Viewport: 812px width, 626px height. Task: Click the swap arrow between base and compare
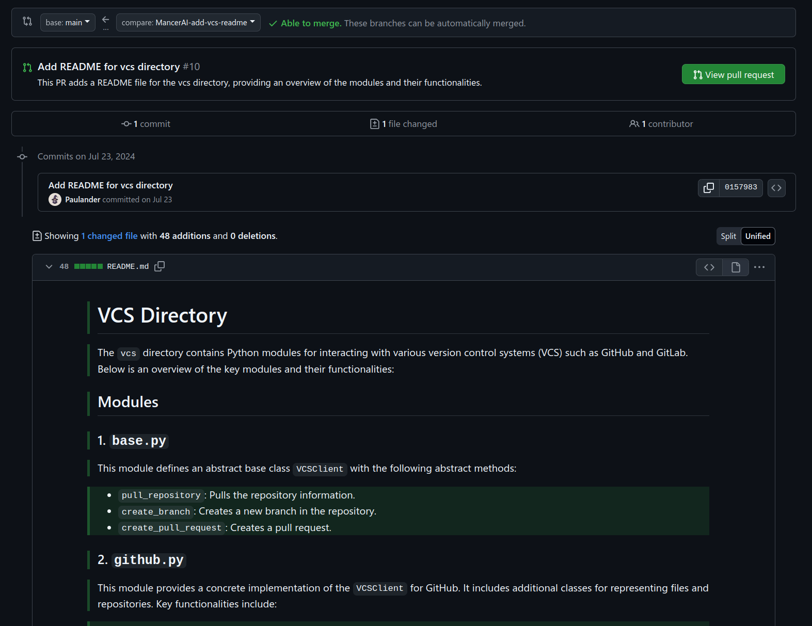[x=106, y=20]
